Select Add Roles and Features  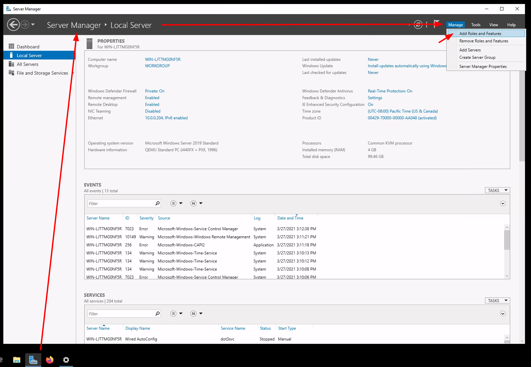pos(486,34)
